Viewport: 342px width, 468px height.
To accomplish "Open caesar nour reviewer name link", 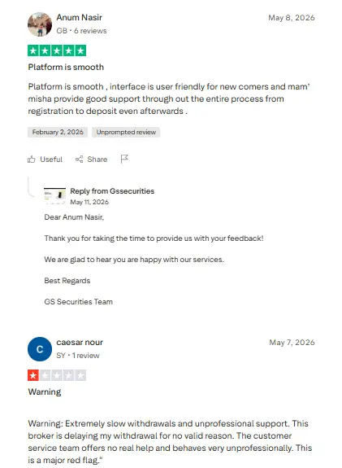I will 80,343.
